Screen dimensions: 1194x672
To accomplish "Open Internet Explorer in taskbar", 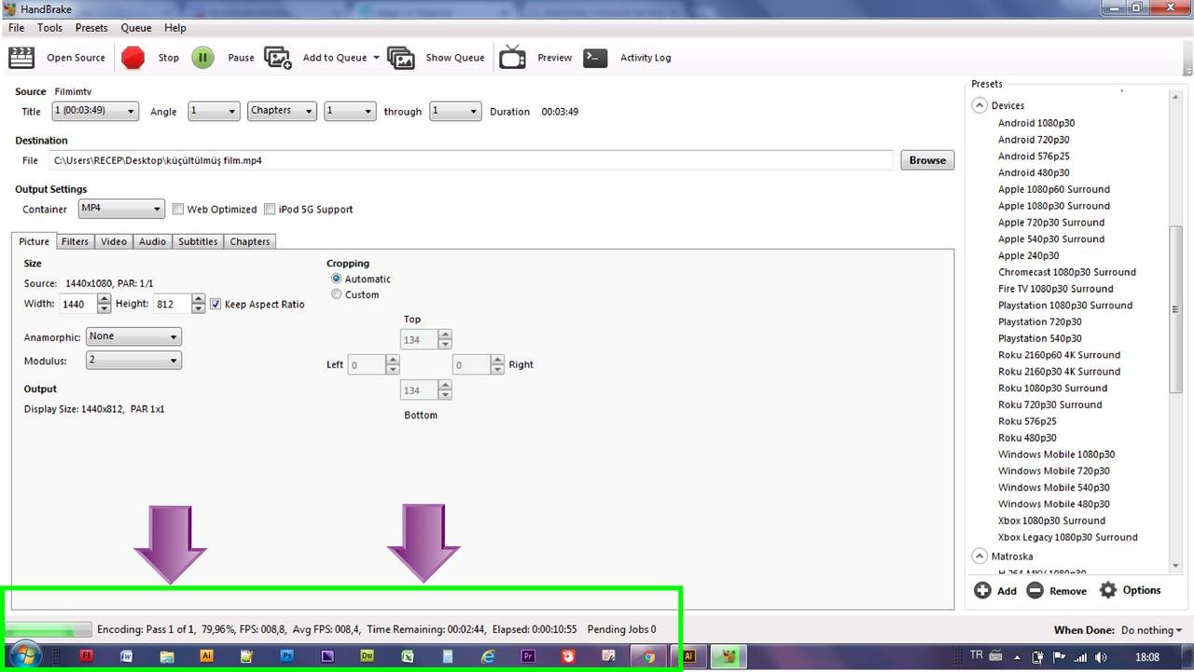I will point(488,656).
